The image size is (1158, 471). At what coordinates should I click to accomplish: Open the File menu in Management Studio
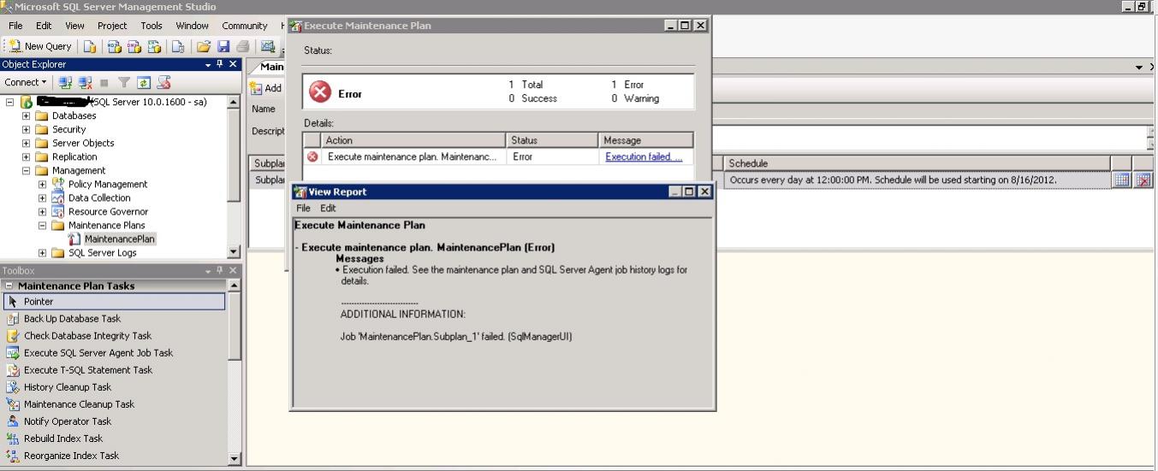coord(15,26)
